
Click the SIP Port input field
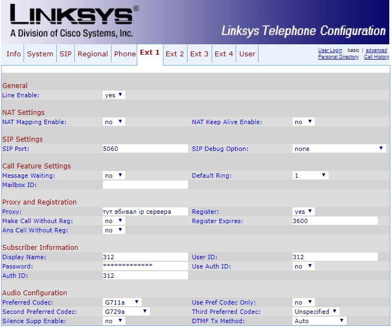tap(145, 149)
